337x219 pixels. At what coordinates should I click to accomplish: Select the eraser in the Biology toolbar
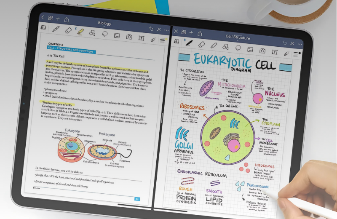[x=68, y=30]
